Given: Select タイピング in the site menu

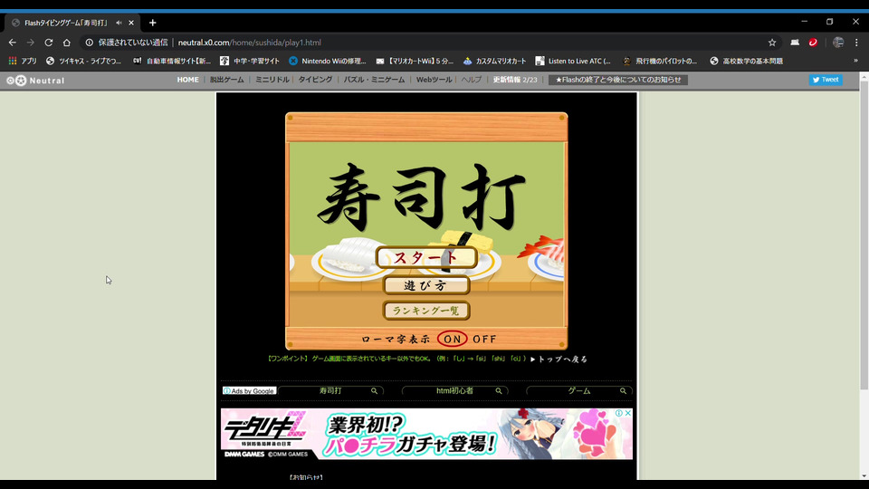Looking at the screenshot, I should click(315, 80).
